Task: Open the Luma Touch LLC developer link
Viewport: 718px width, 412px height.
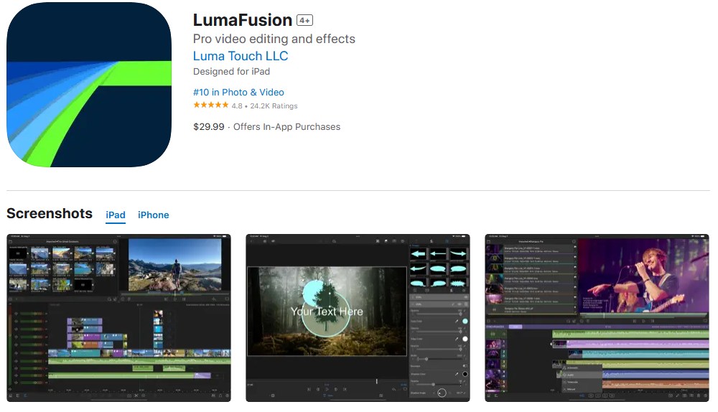Action: coord(241,56)
